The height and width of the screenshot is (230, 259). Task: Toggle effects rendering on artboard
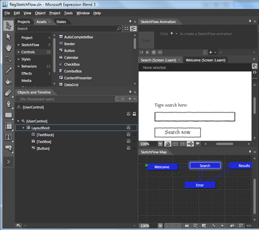(168, 144)
